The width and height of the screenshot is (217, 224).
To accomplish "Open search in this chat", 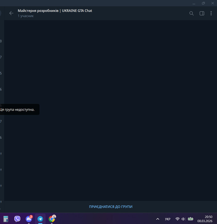I will pos(192,13).
